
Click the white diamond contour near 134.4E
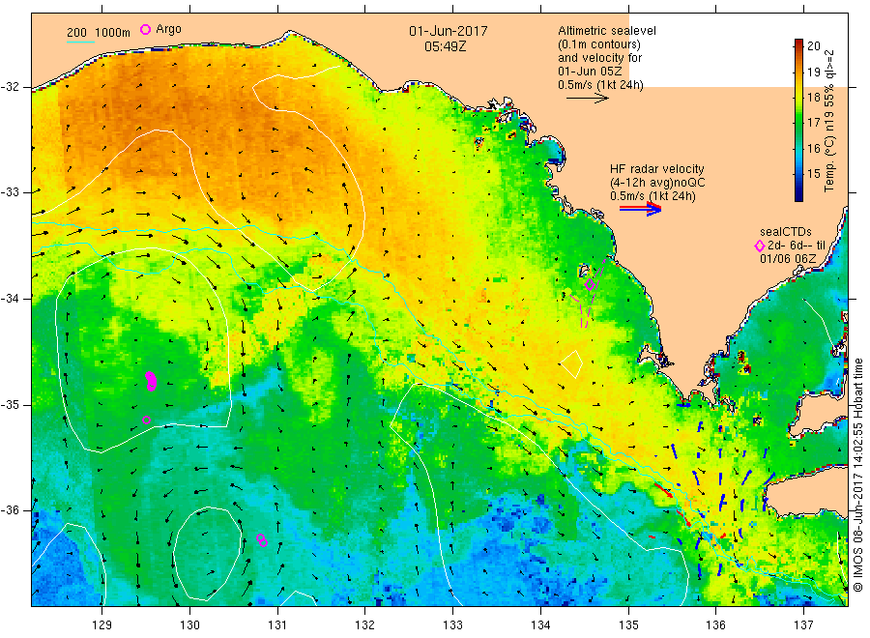(572, 363)
